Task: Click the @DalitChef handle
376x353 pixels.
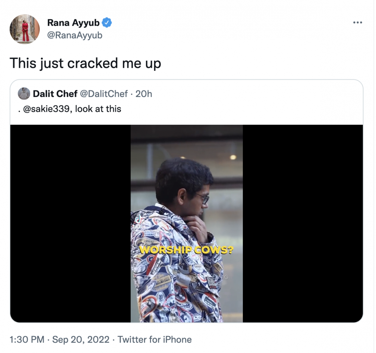Action: coord(104,94)
